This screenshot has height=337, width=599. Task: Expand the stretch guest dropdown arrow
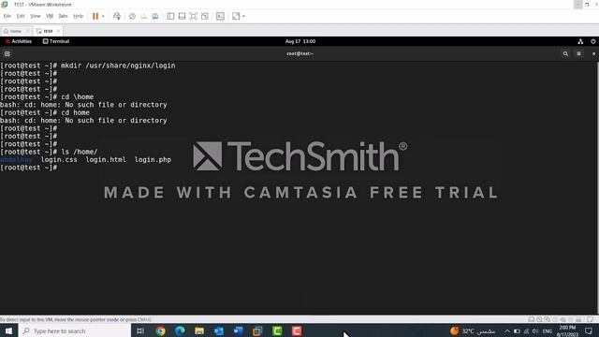243,16
